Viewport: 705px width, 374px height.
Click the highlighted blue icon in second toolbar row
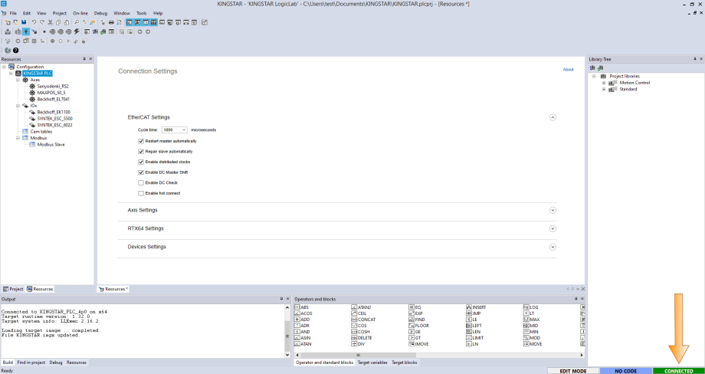click(26, 31)
